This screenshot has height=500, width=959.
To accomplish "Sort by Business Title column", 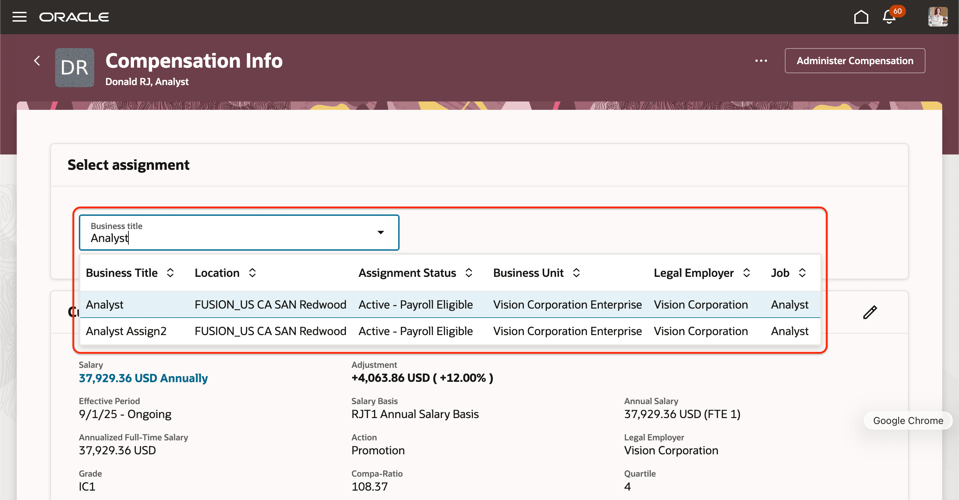I will [170, 273].
